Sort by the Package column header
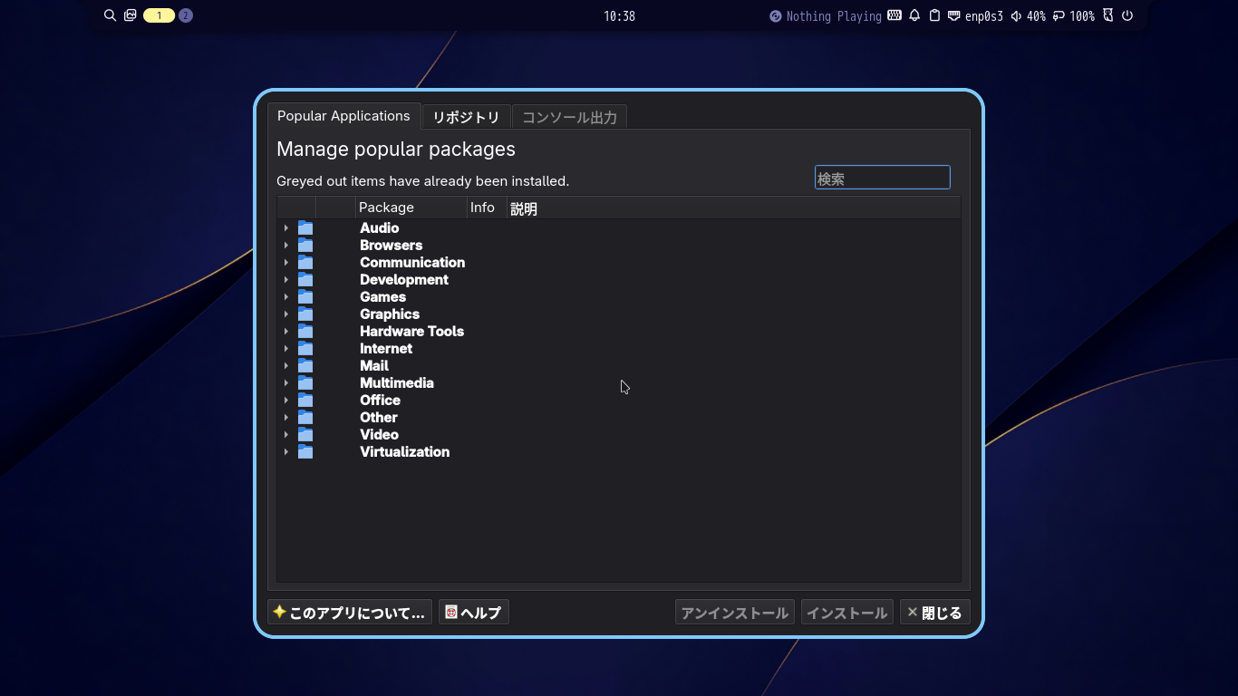This screenshot has height=696, width=1238. coord(411,208)
